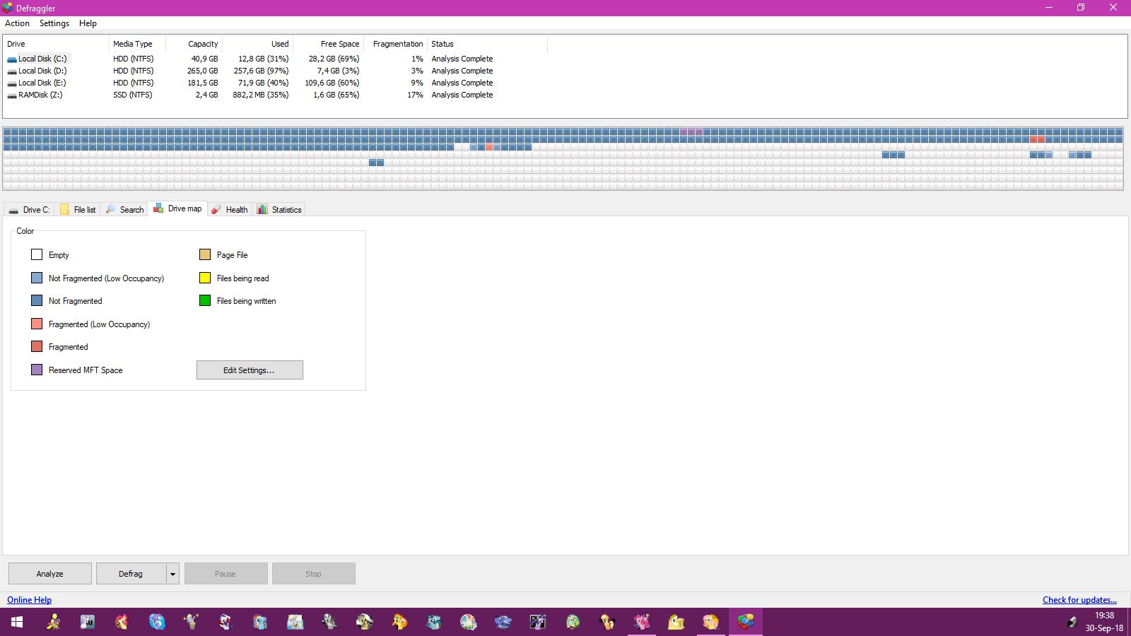Select the Files being read yellow swatch

205,278
